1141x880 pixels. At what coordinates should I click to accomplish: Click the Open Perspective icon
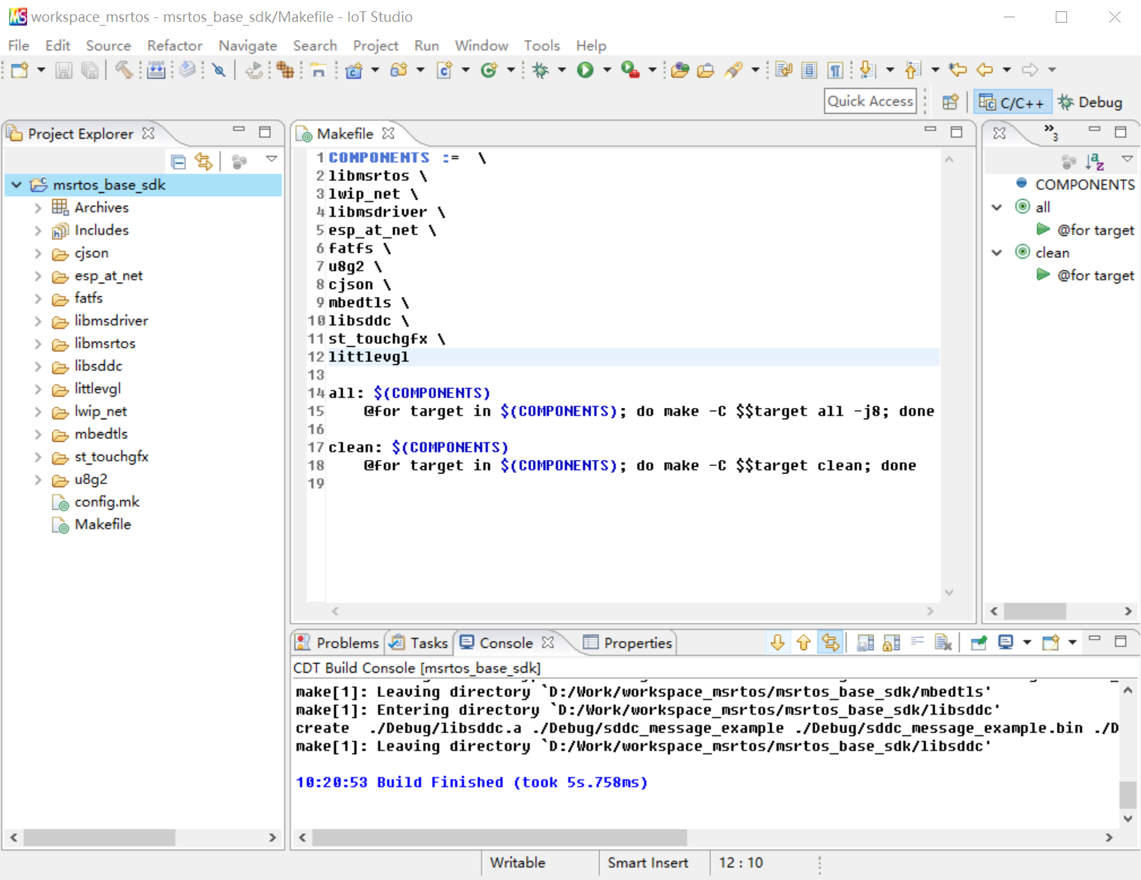click(950, 102)
